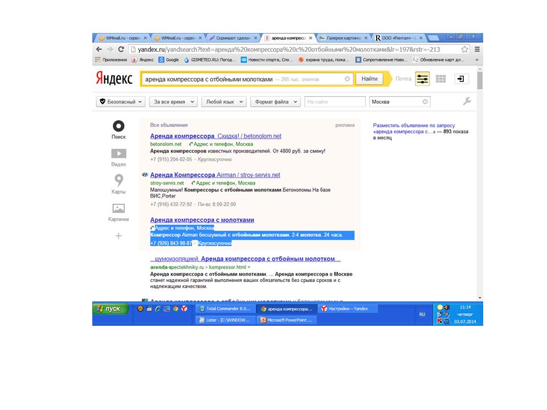Expand the Формат файла dropdown

[x=275, y=102]
